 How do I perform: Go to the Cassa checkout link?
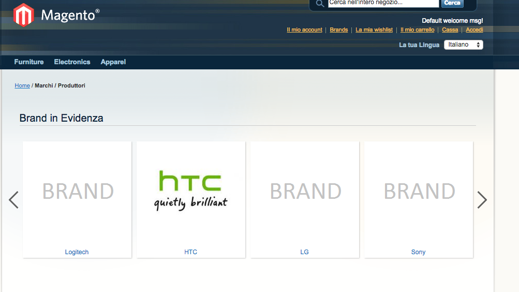[x=450, y=30]
